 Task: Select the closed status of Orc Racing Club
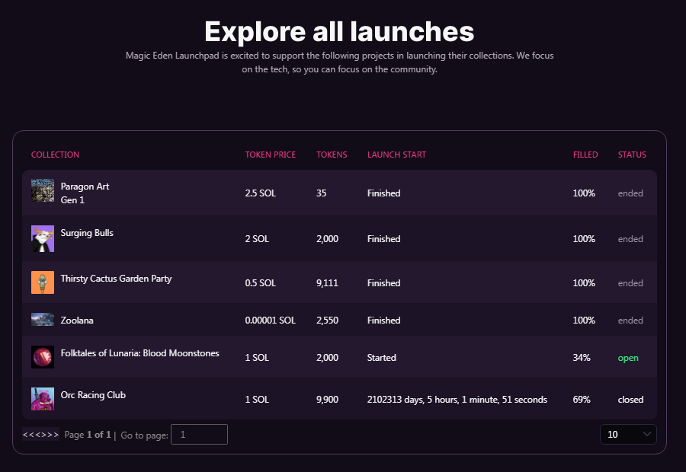tap(630, 400)
